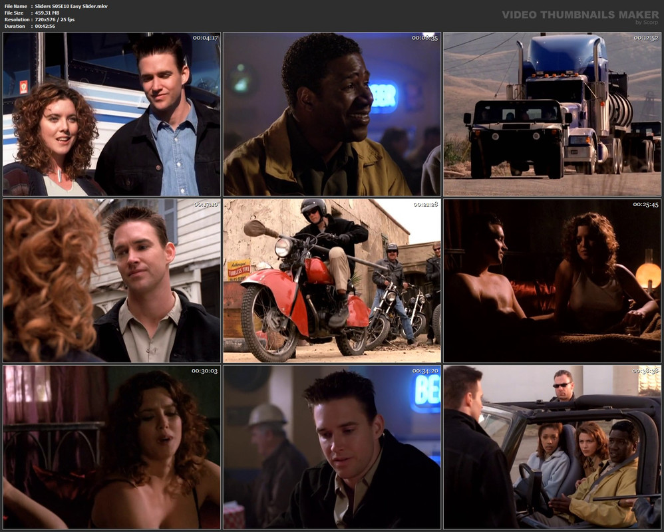Click the 'File Name' label

pos(16,7)
